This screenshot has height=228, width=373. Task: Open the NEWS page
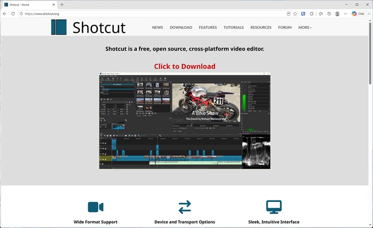click(x=158, y=28)
